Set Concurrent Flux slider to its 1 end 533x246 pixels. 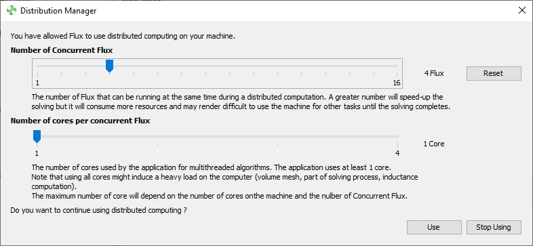(37, 66)
